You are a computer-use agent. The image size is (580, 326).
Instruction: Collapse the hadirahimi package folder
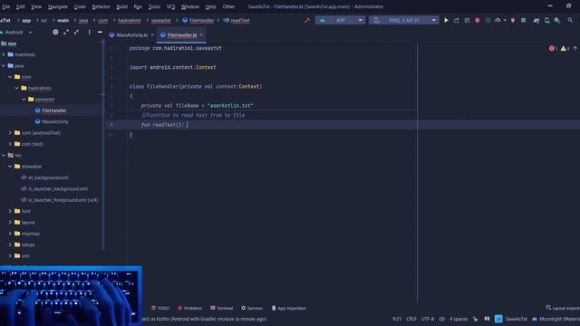coord(17,88)
